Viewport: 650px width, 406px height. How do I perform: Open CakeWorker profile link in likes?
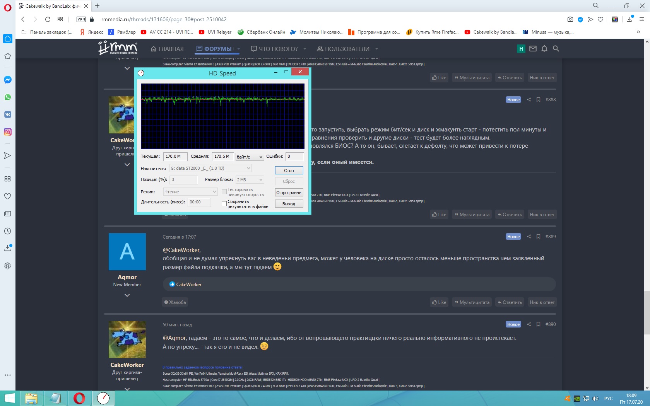coord(189,285)
